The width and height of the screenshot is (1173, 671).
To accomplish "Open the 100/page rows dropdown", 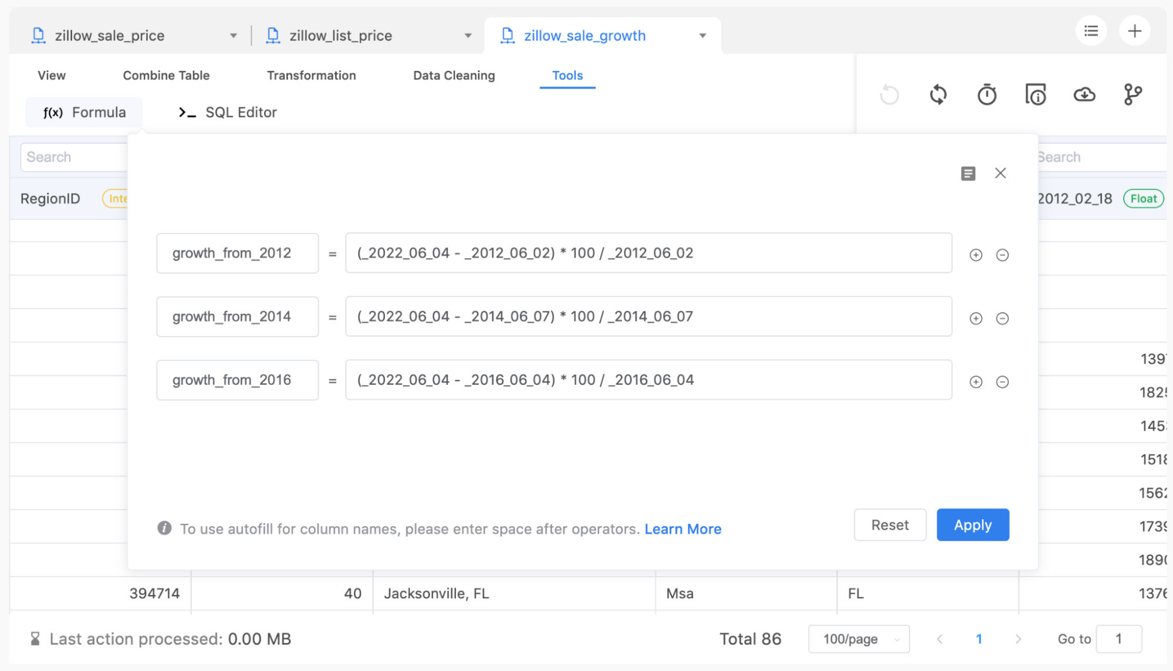I will (858, 639).
